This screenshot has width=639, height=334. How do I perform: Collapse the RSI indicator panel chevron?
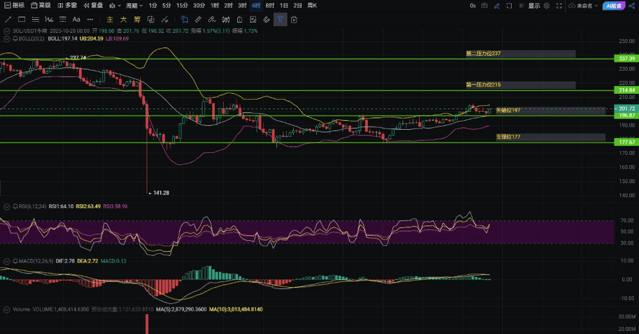tap(6, 207)
